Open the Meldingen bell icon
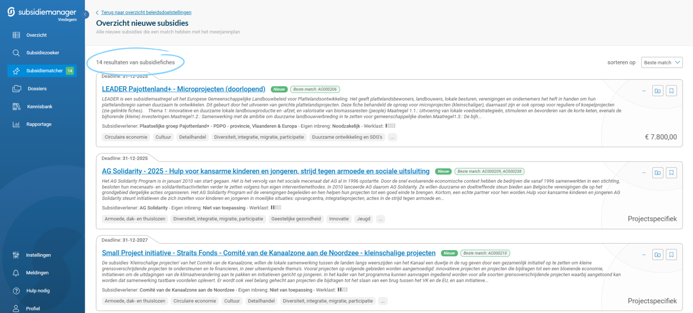Screen dimensions: 693x313 pyautogui.click(x=16, y=273)
